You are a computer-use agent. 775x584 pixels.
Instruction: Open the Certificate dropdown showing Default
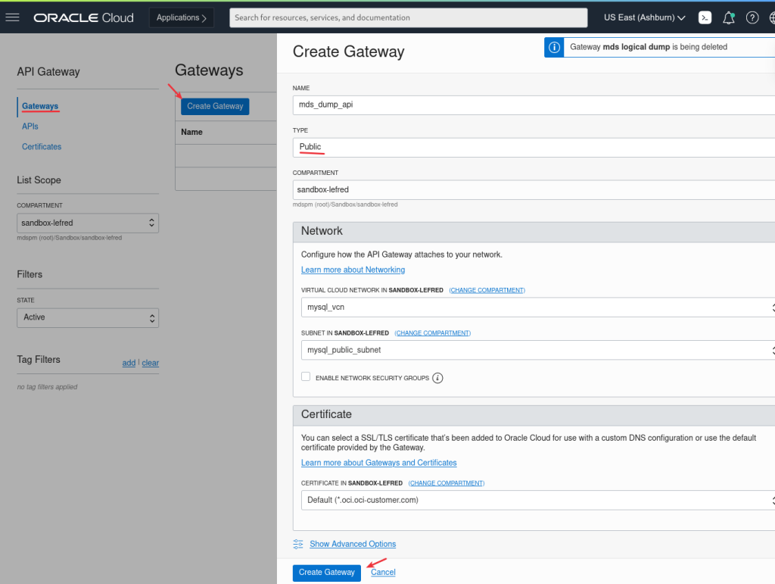(537, 500)
